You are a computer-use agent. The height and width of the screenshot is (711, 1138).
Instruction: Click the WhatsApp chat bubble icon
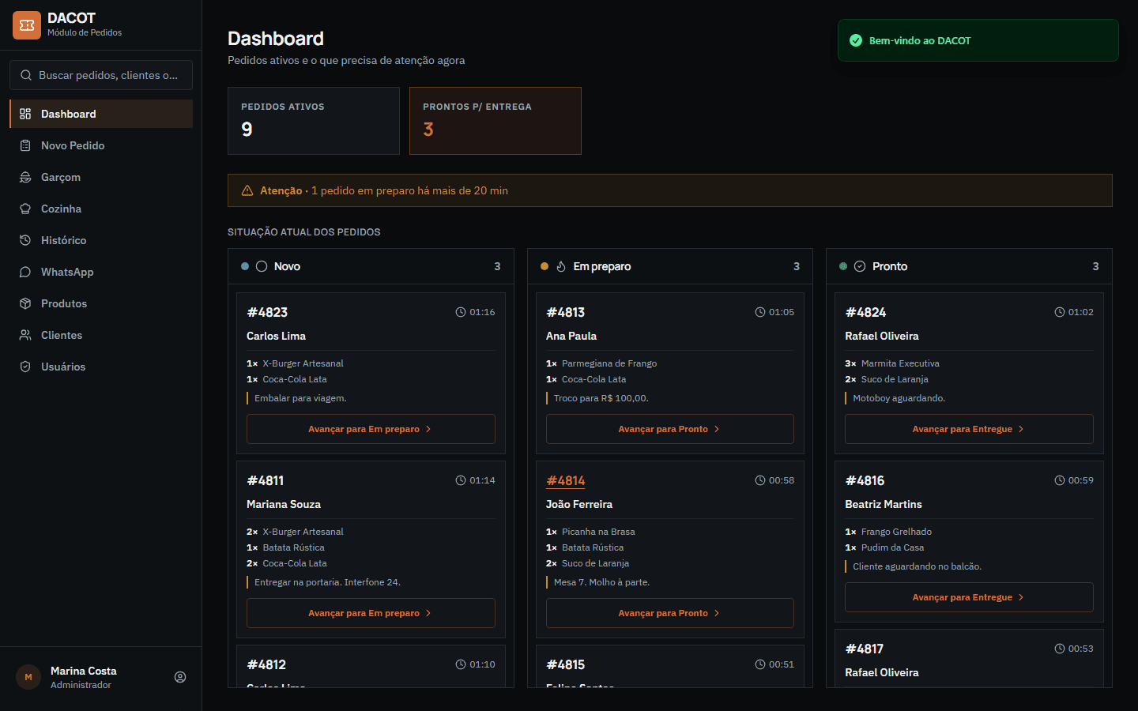pyautogui.click(x=25, y=272)
